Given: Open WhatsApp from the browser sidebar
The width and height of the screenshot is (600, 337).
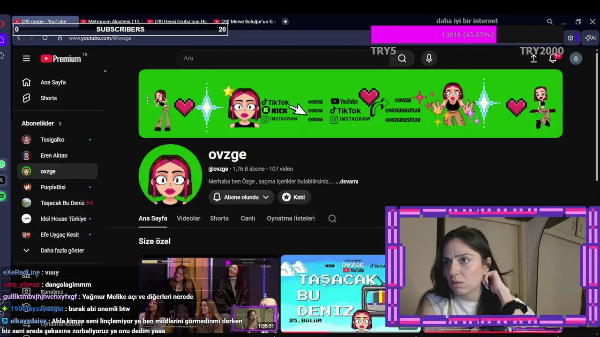Looking at the screenshot, I should (x=2, y=164).
